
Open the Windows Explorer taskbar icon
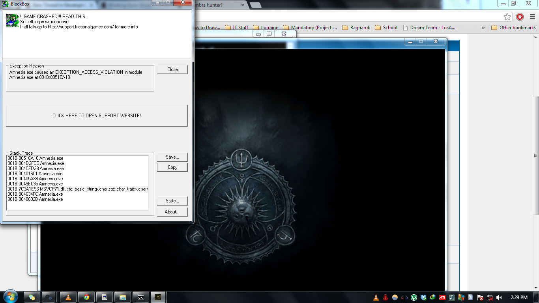tap(122, 297)
